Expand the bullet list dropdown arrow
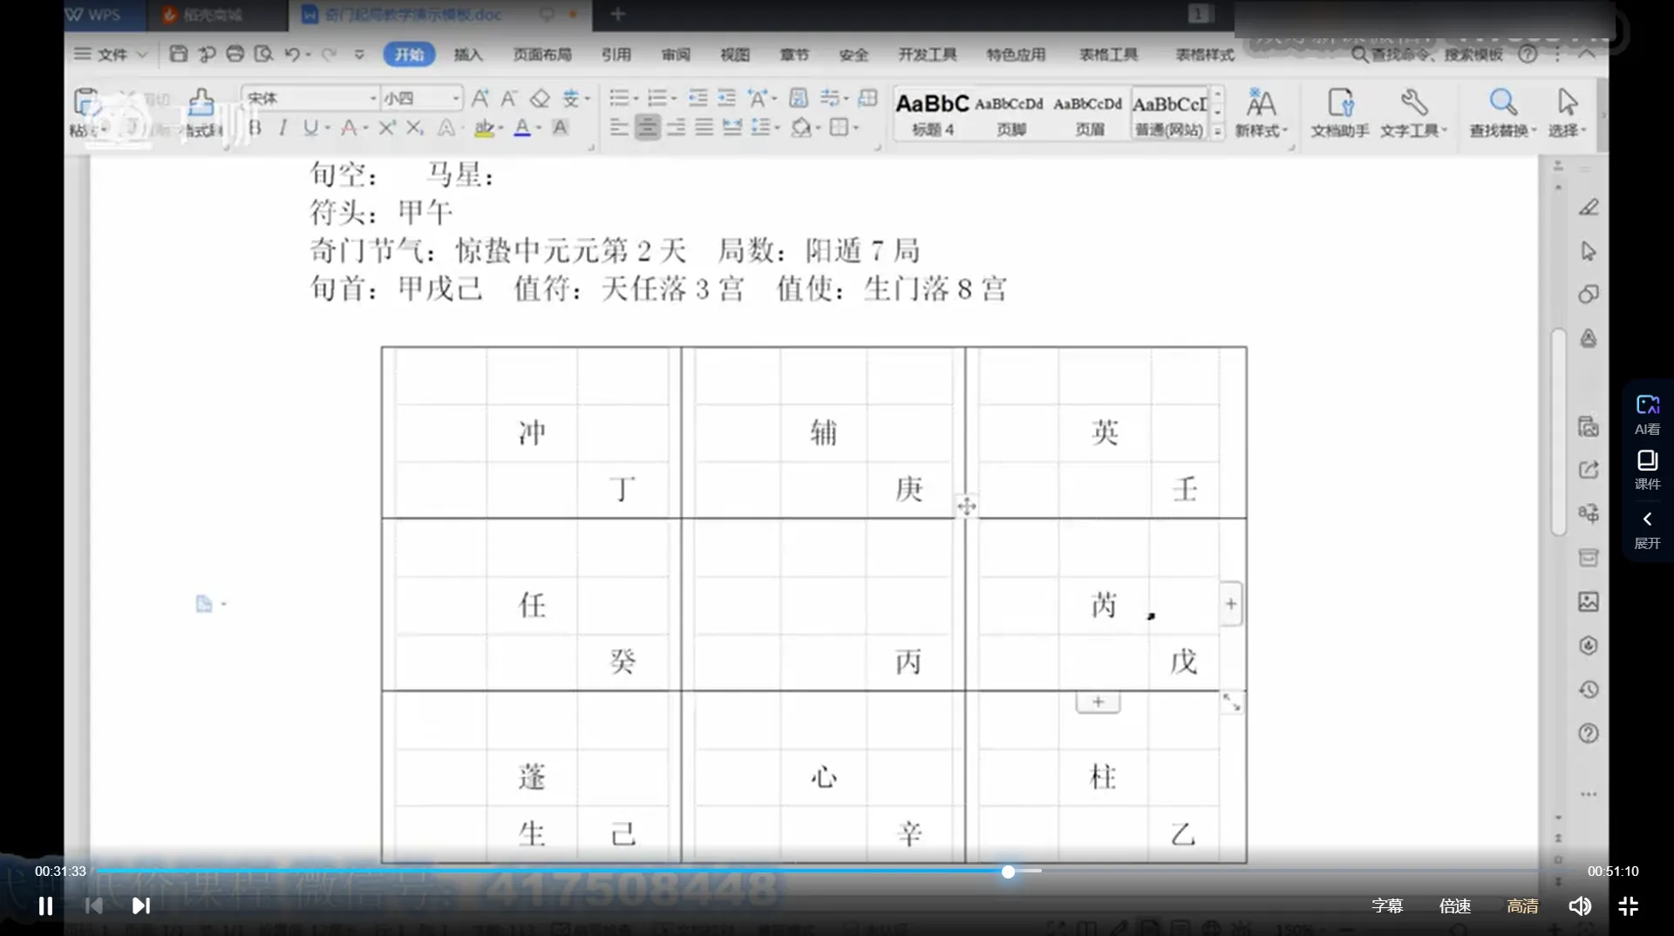This screenshot has width=1674, height=936. click(x=636, y=98)
